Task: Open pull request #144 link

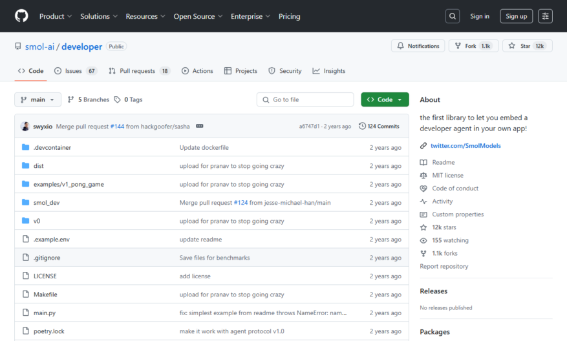Action: [x=117, y=127]
